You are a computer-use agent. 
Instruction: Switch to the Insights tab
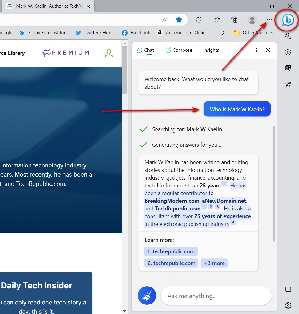[211, 50]
